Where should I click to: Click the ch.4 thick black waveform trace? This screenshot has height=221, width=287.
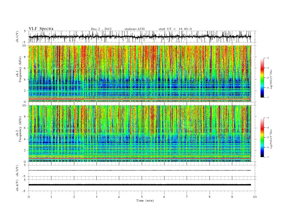140,185
